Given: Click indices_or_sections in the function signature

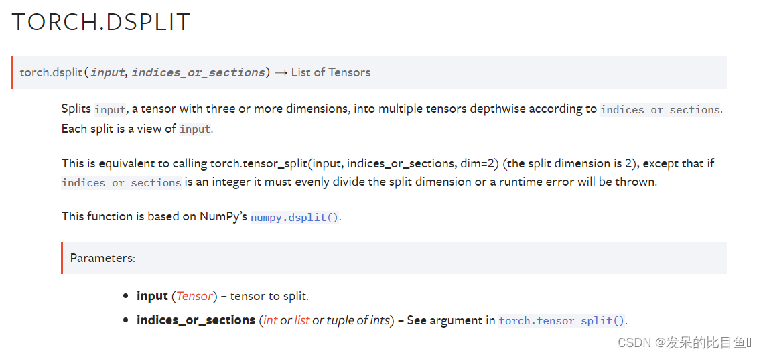Looking at the screenshot, I should [198, 73].
